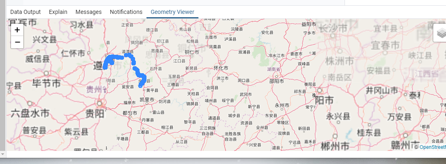The image size is (446, 164).
Task: Click the 都匀市 map label
Action: point(130,113)
